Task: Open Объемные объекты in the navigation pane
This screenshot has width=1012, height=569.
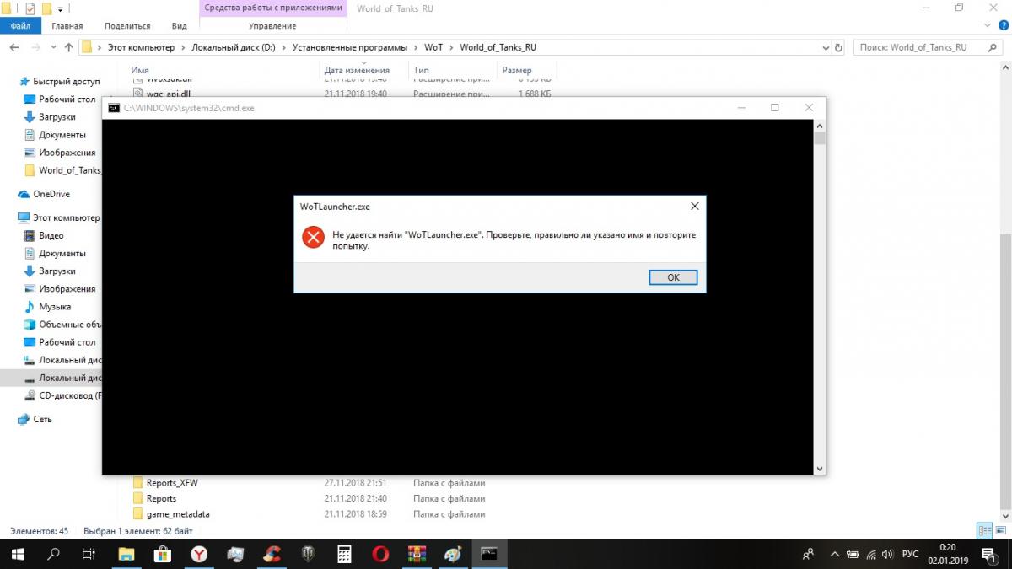Action: (70, 325)
